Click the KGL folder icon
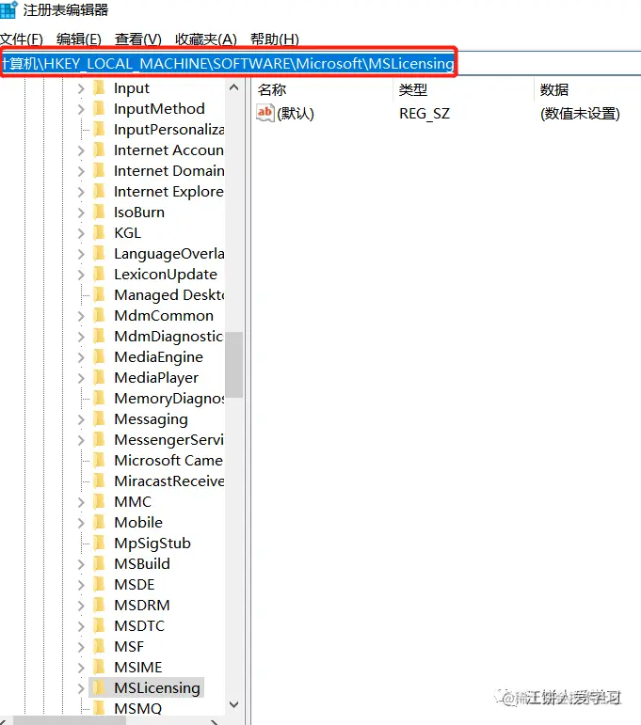641x725 pixels. 99,232
